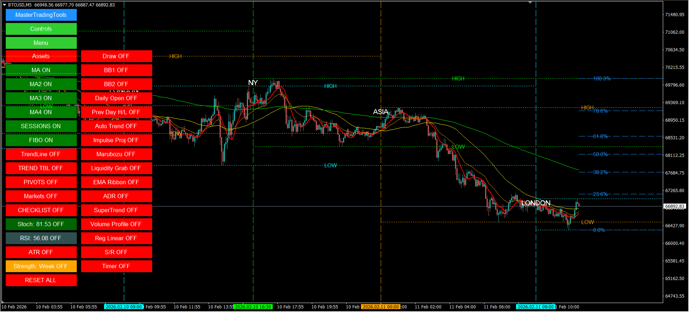Turn off the MA2 ON toggle
This screenshot has width=689, height=312.
[x=41, y=84]
